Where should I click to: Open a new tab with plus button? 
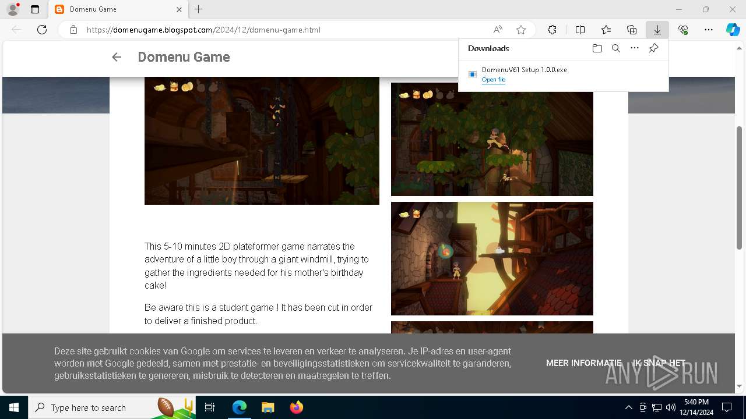(199, 9)
